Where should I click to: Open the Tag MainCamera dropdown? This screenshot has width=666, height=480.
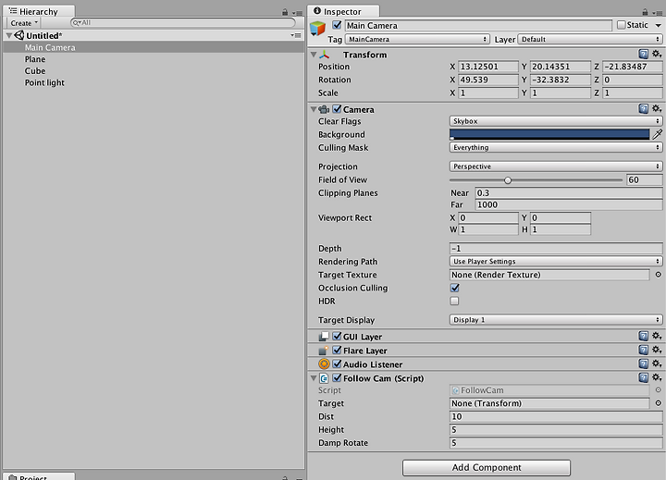pos(417,40)
